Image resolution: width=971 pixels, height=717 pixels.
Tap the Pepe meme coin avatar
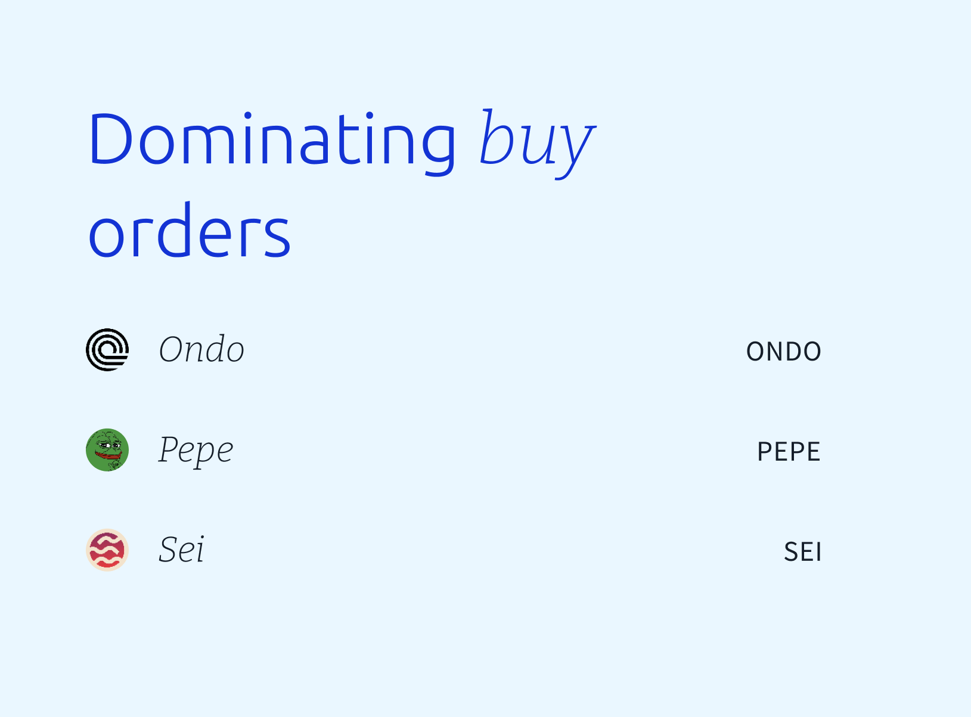click(x=107, y=450)
